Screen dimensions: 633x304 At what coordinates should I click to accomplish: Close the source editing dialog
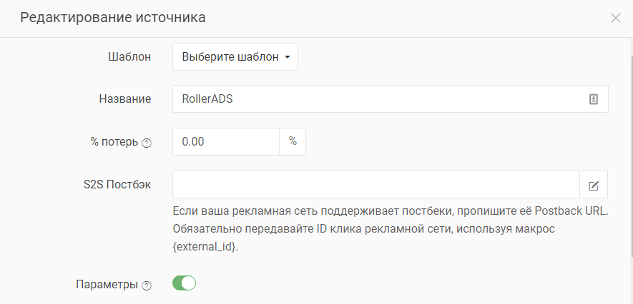click(x=615, y=18)
